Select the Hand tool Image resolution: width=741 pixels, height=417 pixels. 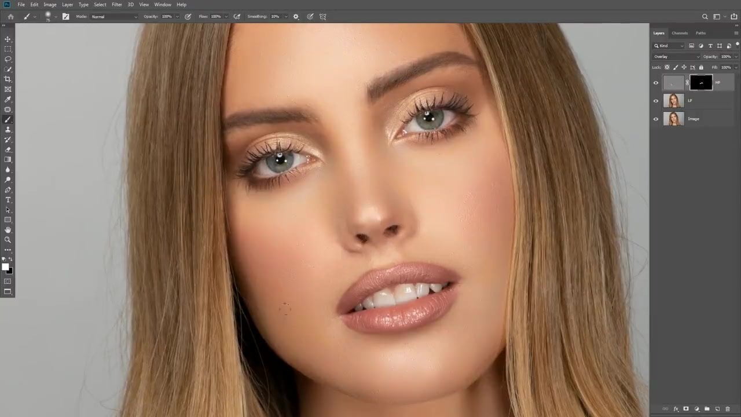point(8,230)
